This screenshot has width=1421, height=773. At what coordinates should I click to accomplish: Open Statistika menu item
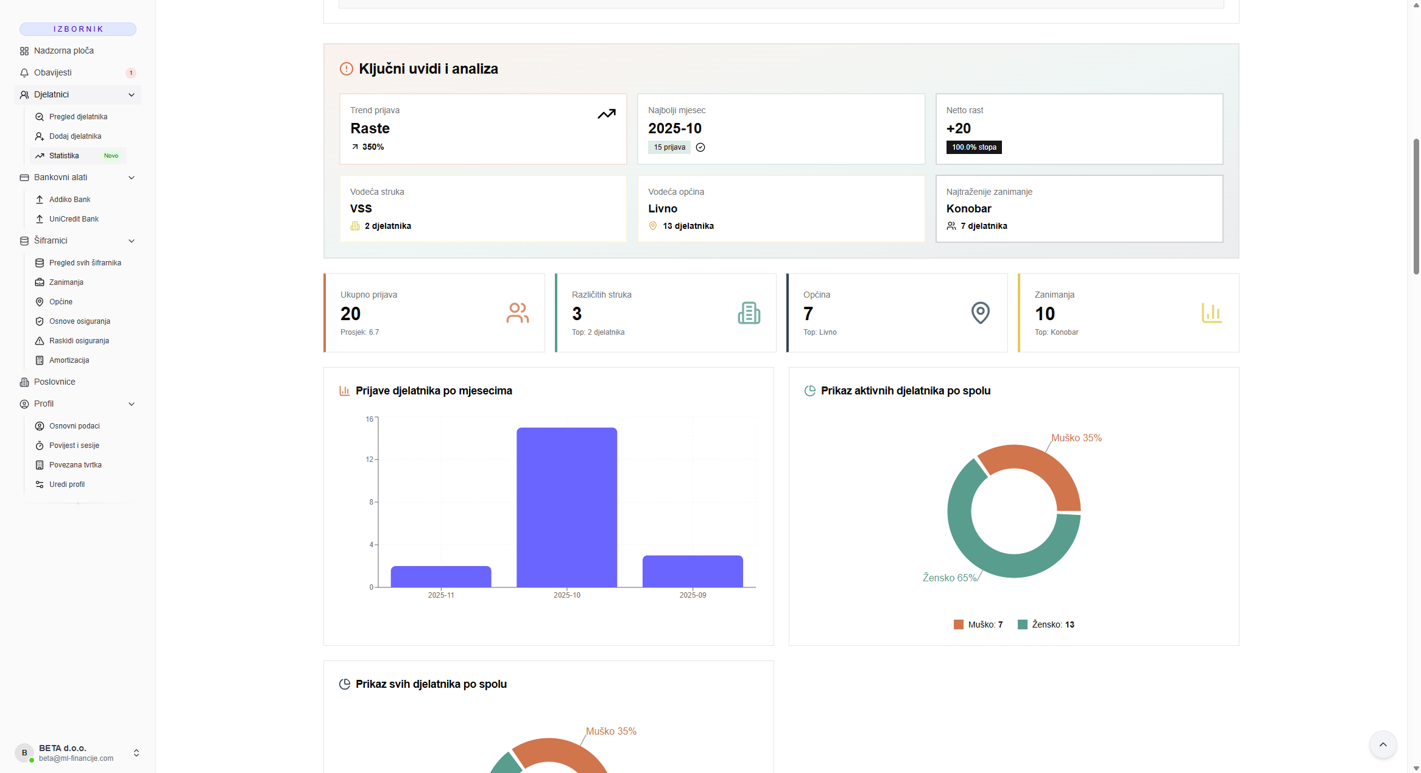pyautogui.click(x=64, y=156)
